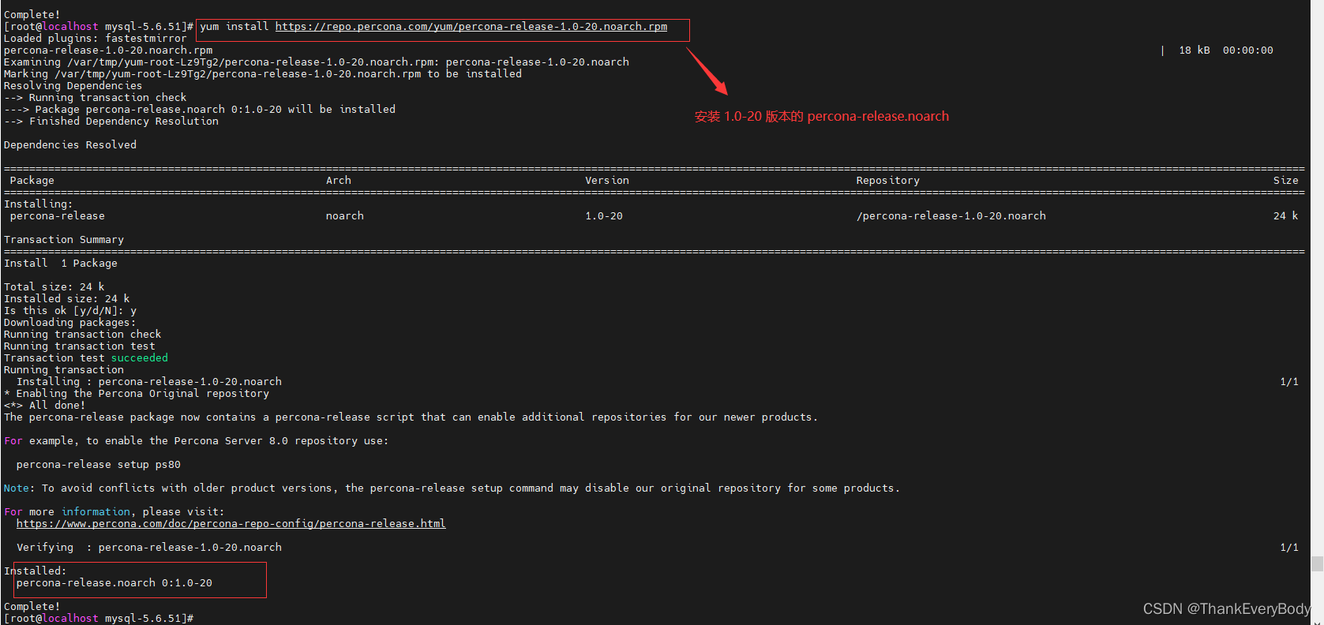Click the 'For example, to enable the Percona Server' line
The width and height of the screenshot is (1324, 625).
click(x=197, y=441)
